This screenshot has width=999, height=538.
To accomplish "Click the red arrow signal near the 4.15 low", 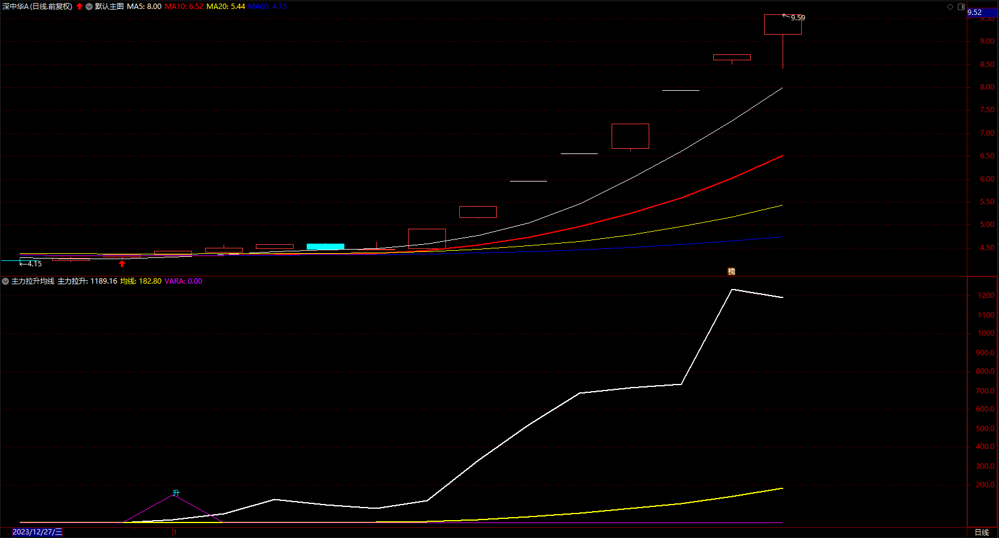I will pyautogui.click(x=122, y=263).
